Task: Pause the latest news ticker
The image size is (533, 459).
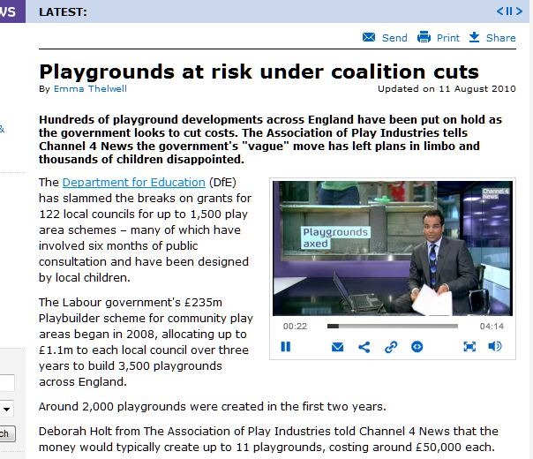Action: coord(509,11)
